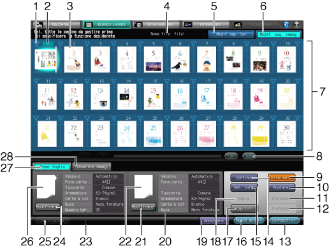Open the Inserire immag. tab

[92, 167]
